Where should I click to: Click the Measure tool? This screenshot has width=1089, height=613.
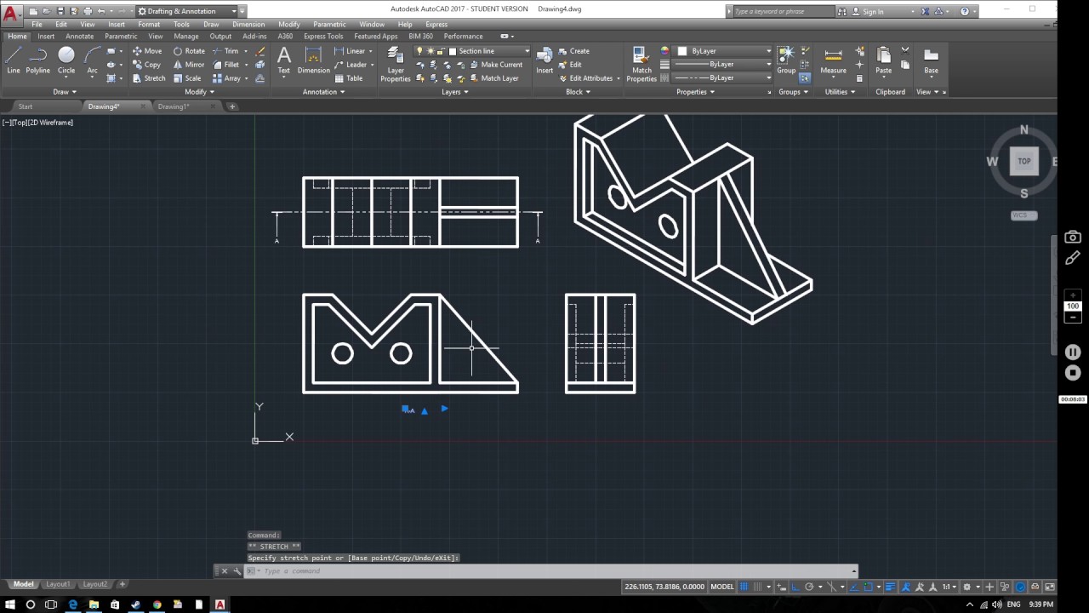coord(833,60)
